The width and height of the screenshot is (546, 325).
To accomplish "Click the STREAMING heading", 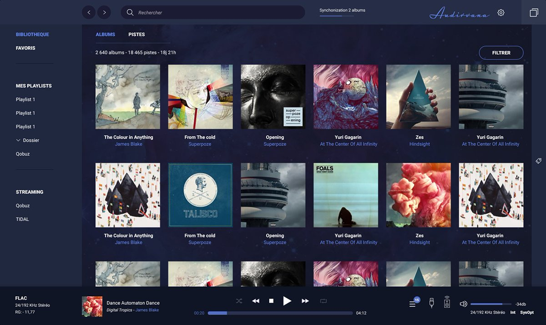I will (x=30, y=192).
